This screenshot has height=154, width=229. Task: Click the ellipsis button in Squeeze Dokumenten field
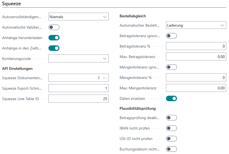[x=105, y=78]
